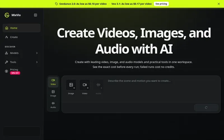Focus the scene description prompt field
The width and height of the screenshot is (224, 140).
[163, 89]
